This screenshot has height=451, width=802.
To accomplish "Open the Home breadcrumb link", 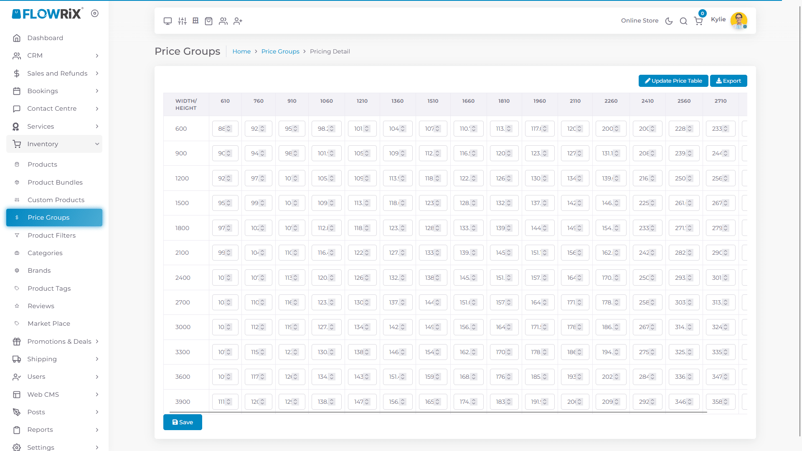I will pos(241,51).
